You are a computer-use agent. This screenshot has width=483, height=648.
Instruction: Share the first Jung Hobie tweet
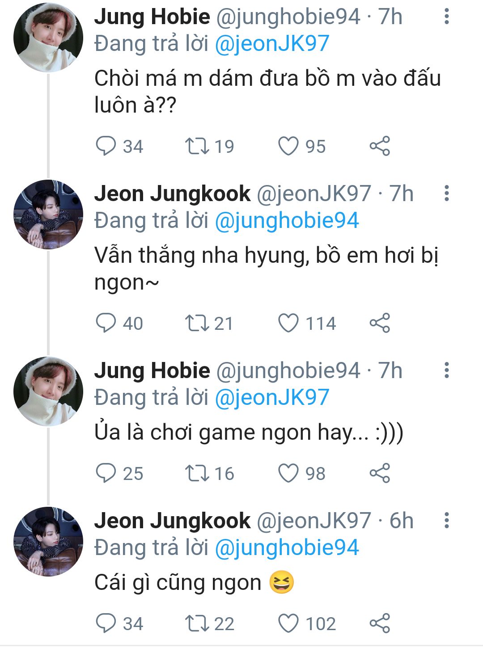pos(380,146)
